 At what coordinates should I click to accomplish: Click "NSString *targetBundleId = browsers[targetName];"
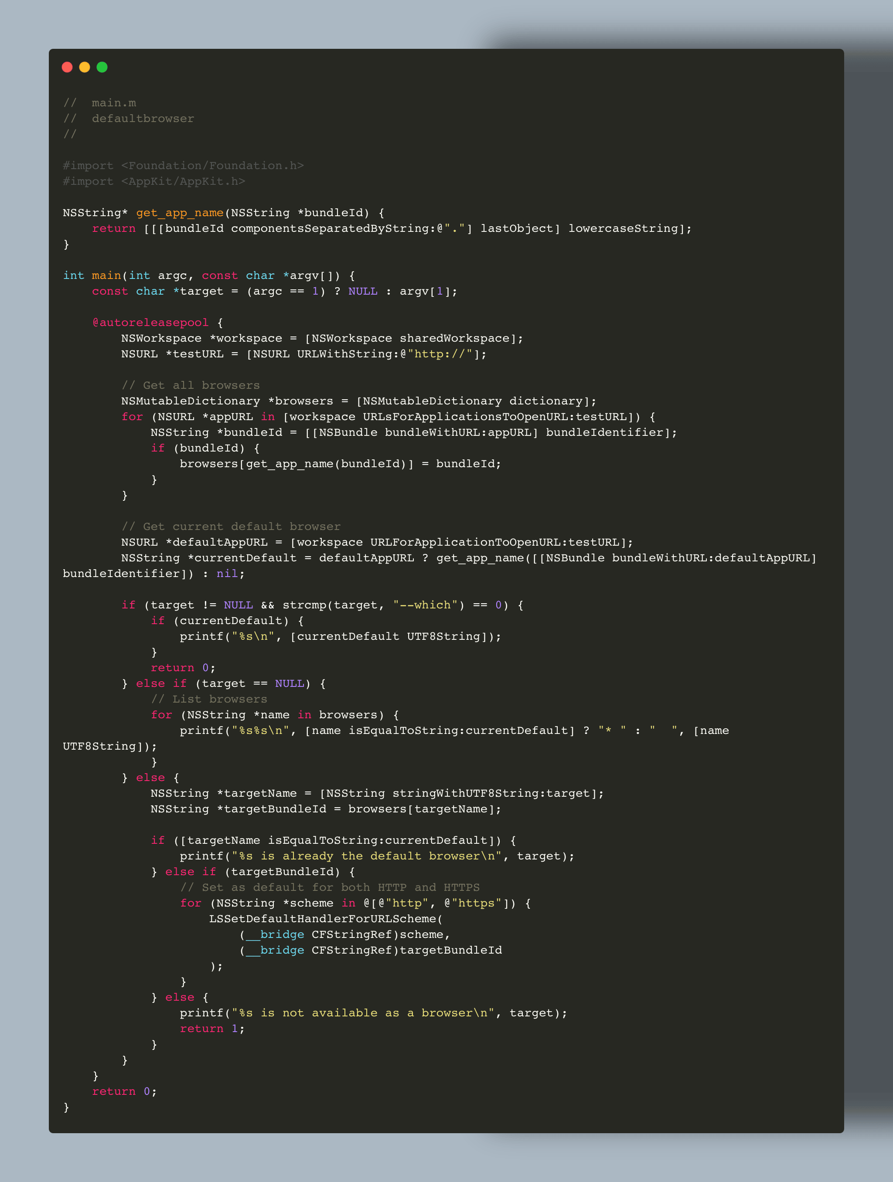click(x=326, y=809)
